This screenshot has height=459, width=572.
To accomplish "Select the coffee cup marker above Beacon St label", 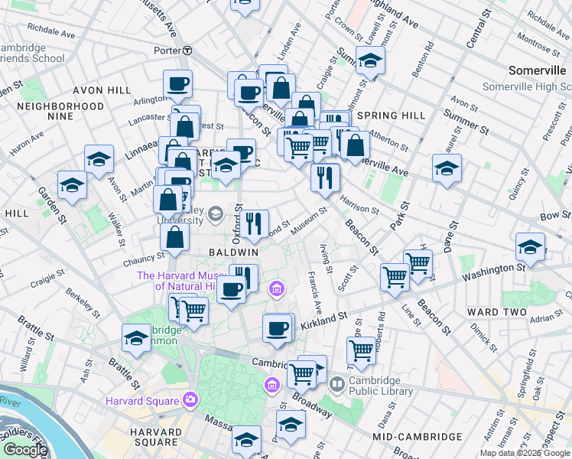I will [x=249, y=93].
